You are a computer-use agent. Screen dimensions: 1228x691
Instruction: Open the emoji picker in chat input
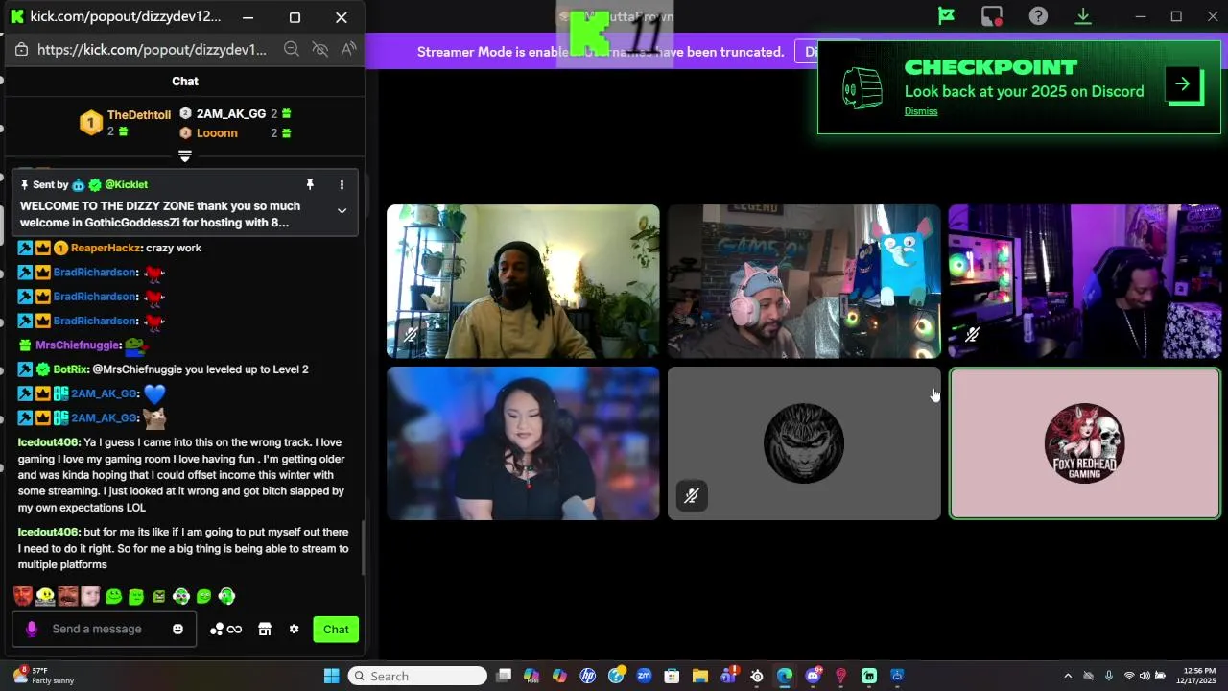click(177, 630)
